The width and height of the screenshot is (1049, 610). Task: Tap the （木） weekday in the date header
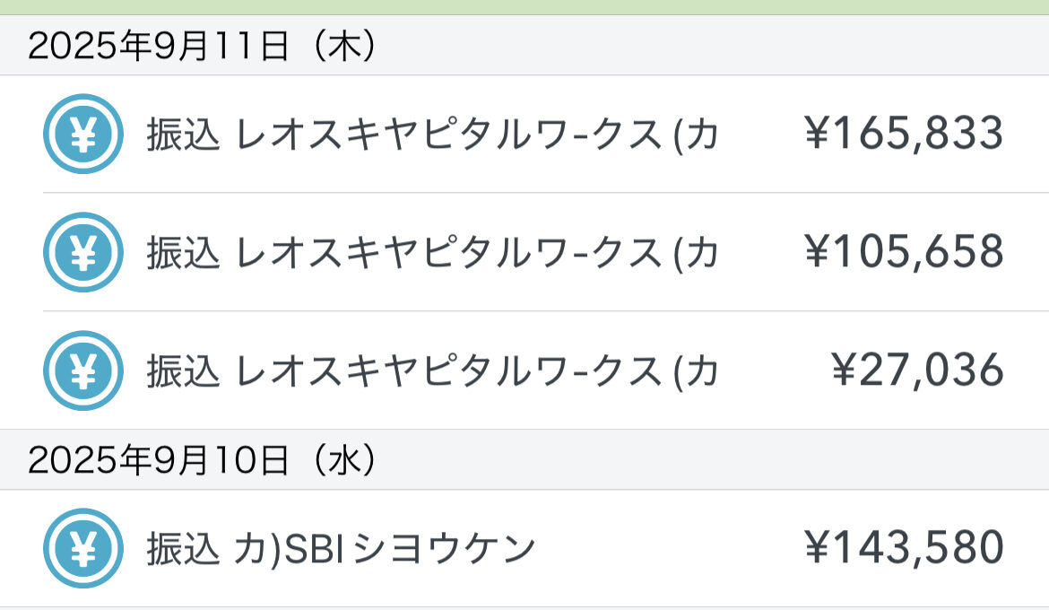pos(339,46)
